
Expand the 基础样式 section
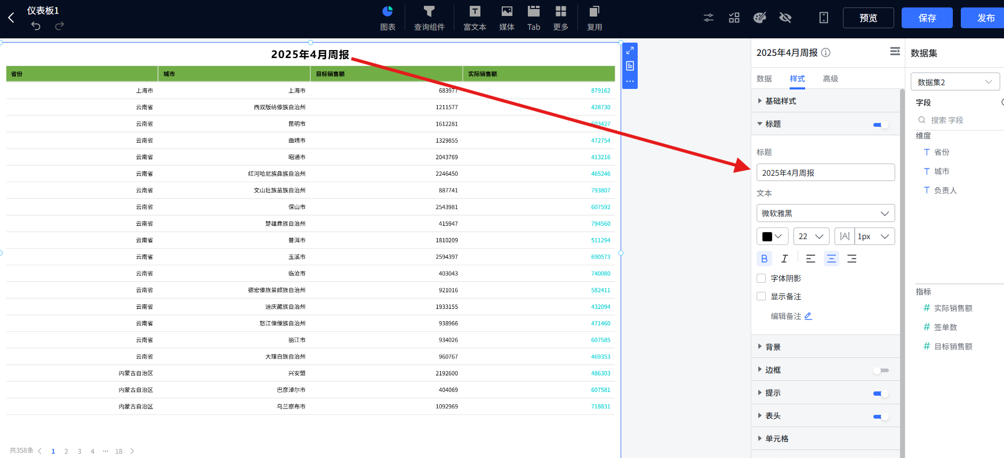(x=781, y=101)
